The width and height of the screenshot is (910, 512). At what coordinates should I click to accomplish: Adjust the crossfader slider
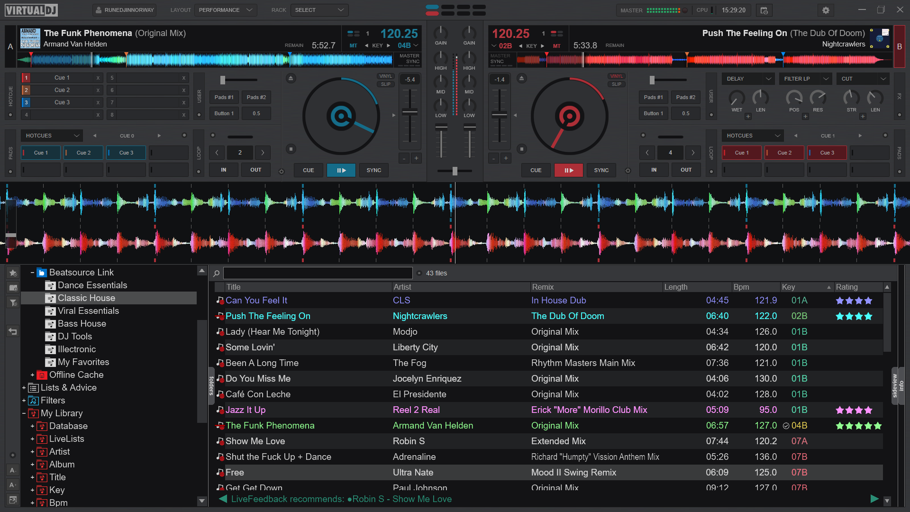(455, 171)
